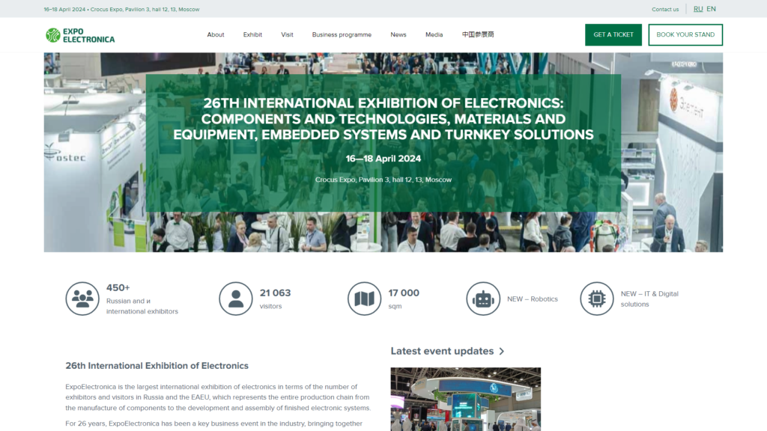The height and width of the screenshot is (431, 767).
Task: Open the Business programme menu
Action: (x=342, y=34)
